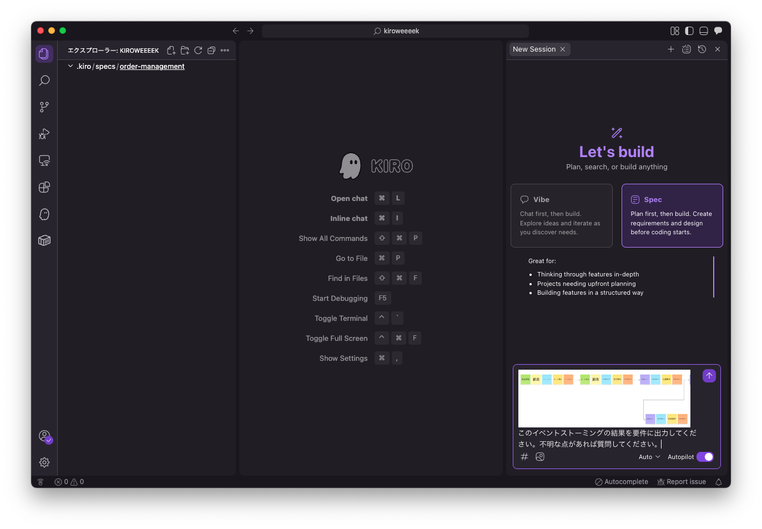Choose the Spec mode card

click(672, 215)
